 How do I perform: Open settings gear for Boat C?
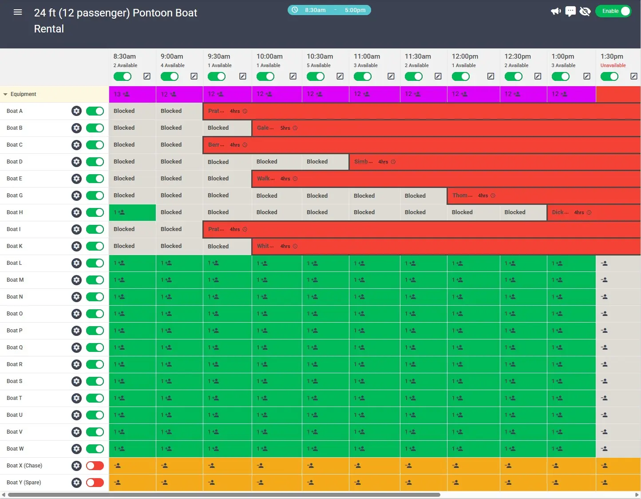[x=76, y=145]
